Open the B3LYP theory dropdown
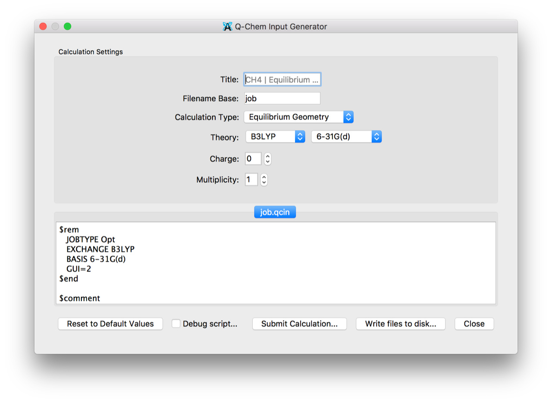 pyautogui.click(x=275, y=137)
